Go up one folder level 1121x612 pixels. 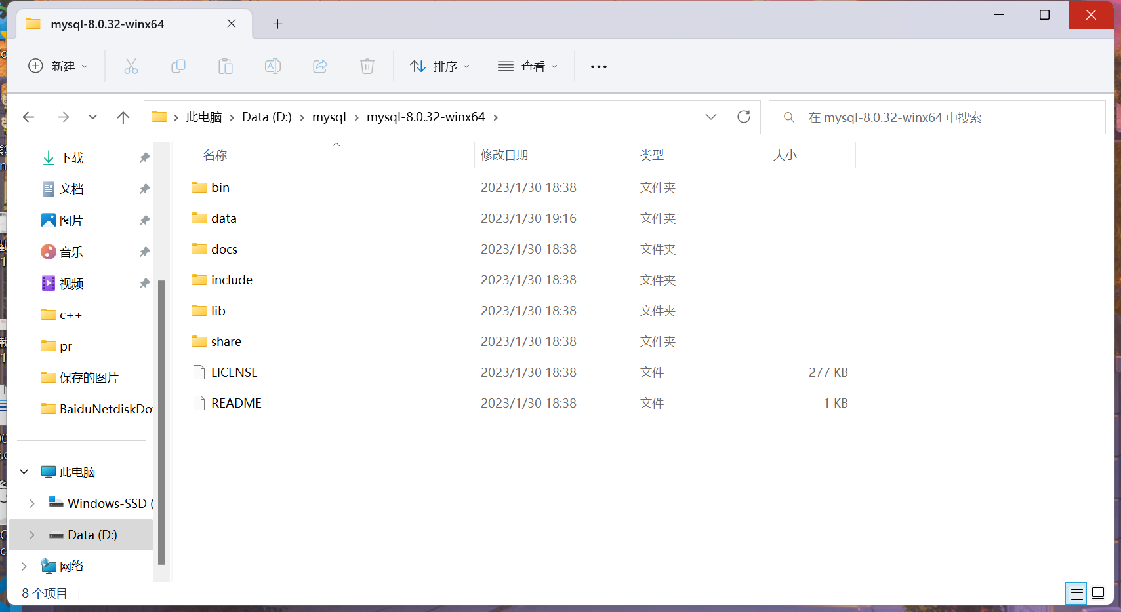[123, 117]
